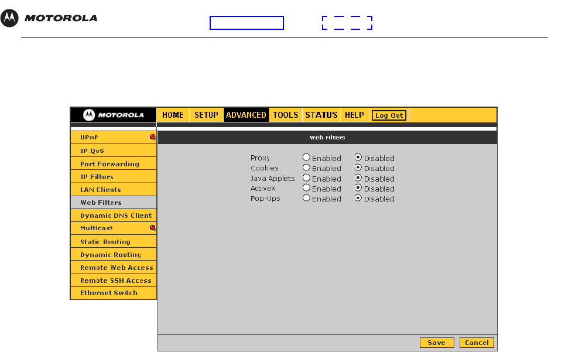Viewport: 565px width, 352px height.
Task: Select Disabled for Pop-Ups
Action: tap(358, 198)
